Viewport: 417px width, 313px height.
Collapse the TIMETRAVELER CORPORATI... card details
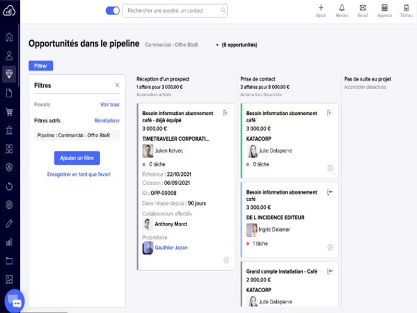226,260
